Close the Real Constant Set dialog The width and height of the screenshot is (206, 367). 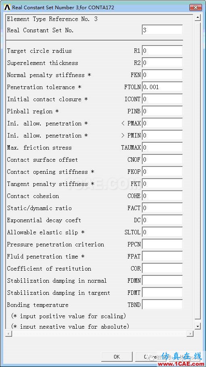(196, 7)
